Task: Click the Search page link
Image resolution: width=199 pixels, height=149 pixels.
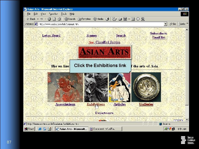Action: 121,35
